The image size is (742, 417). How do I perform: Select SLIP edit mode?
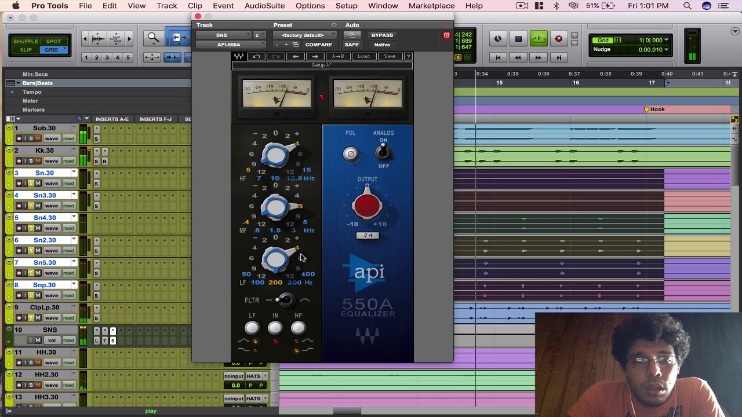[x=26, y=50]
